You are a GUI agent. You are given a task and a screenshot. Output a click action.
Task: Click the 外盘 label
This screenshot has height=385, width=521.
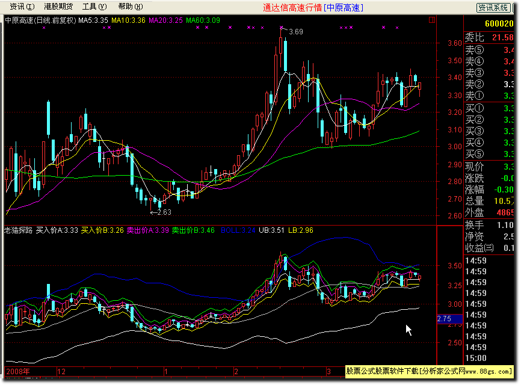point(474,212)
